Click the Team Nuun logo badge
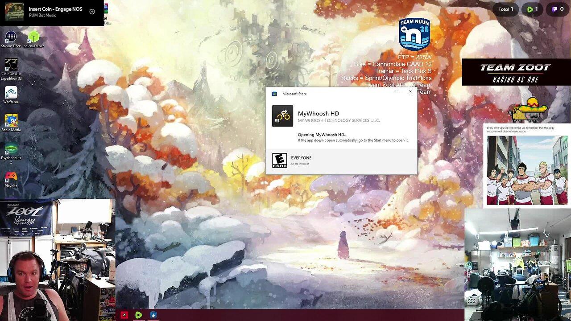571x321 pixels. click(x=414, y=34)
